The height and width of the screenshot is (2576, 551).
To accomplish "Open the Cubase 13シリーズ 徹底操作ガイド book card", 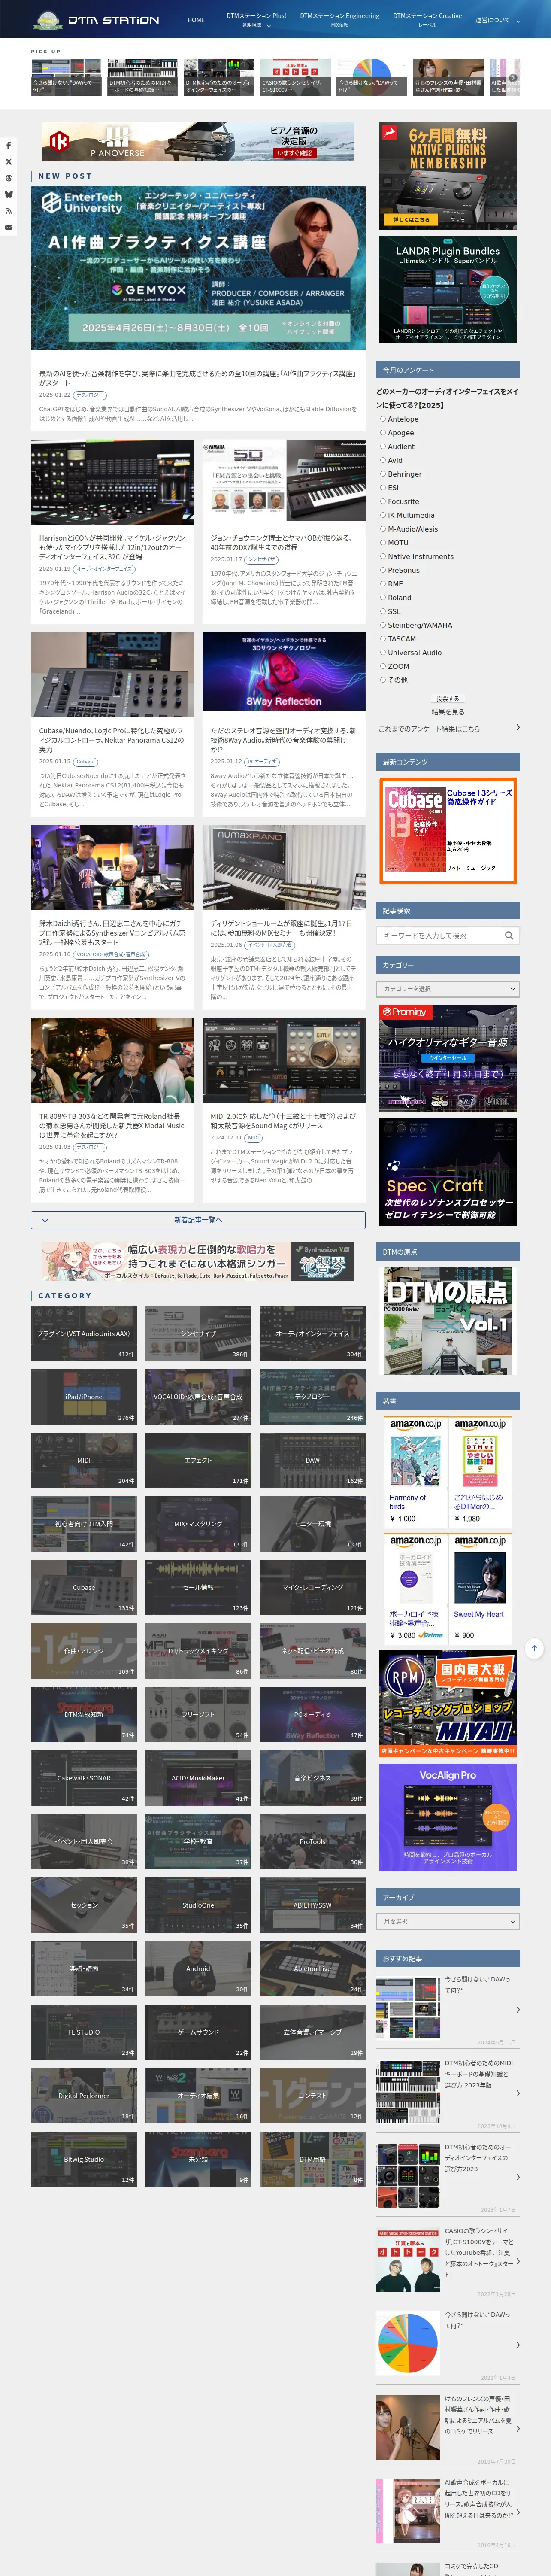I will [x=448, y=832].
